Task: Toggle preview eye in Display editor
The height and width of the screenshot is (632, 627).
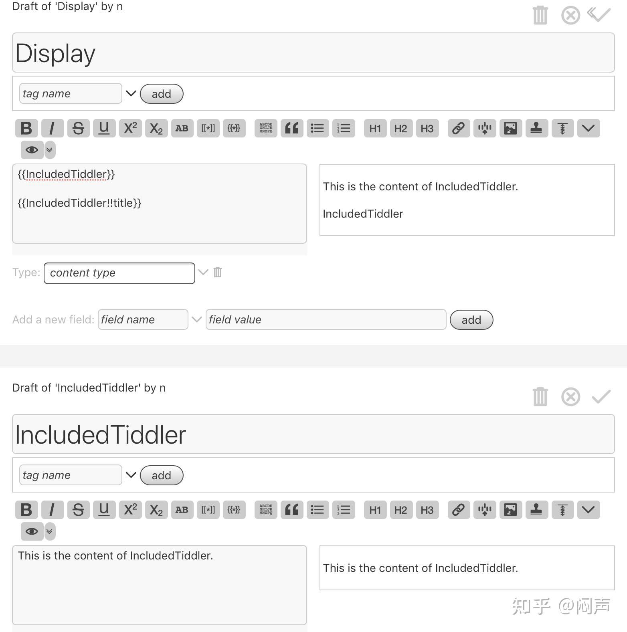Action: (x=32, y=150)
